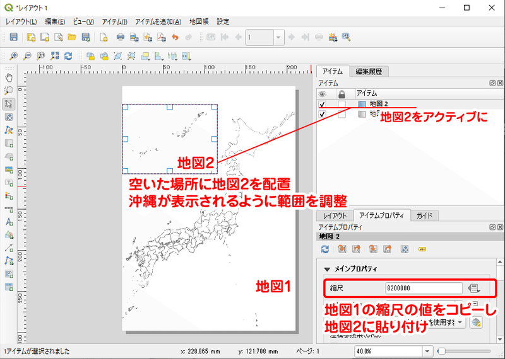Set map extent to match main canvas
This screenshot has width=505, height=359.
click(342, 249)
